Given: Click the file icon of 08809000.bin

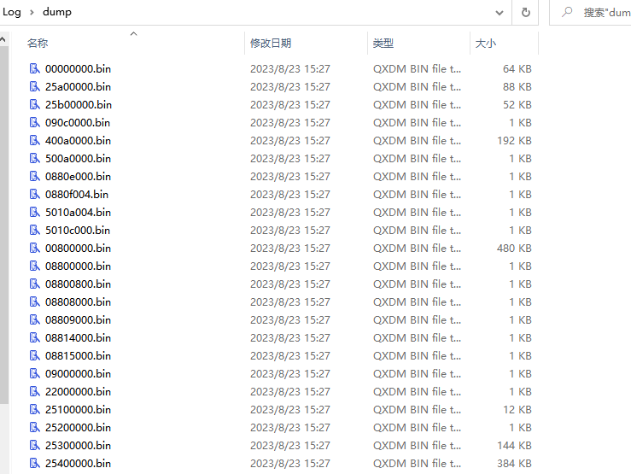Looking at the screenshot, I should coord(35,320).
